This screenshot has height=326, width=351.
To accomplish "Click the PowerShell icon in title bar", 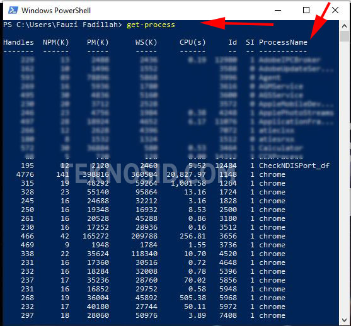I will (13, 10).
